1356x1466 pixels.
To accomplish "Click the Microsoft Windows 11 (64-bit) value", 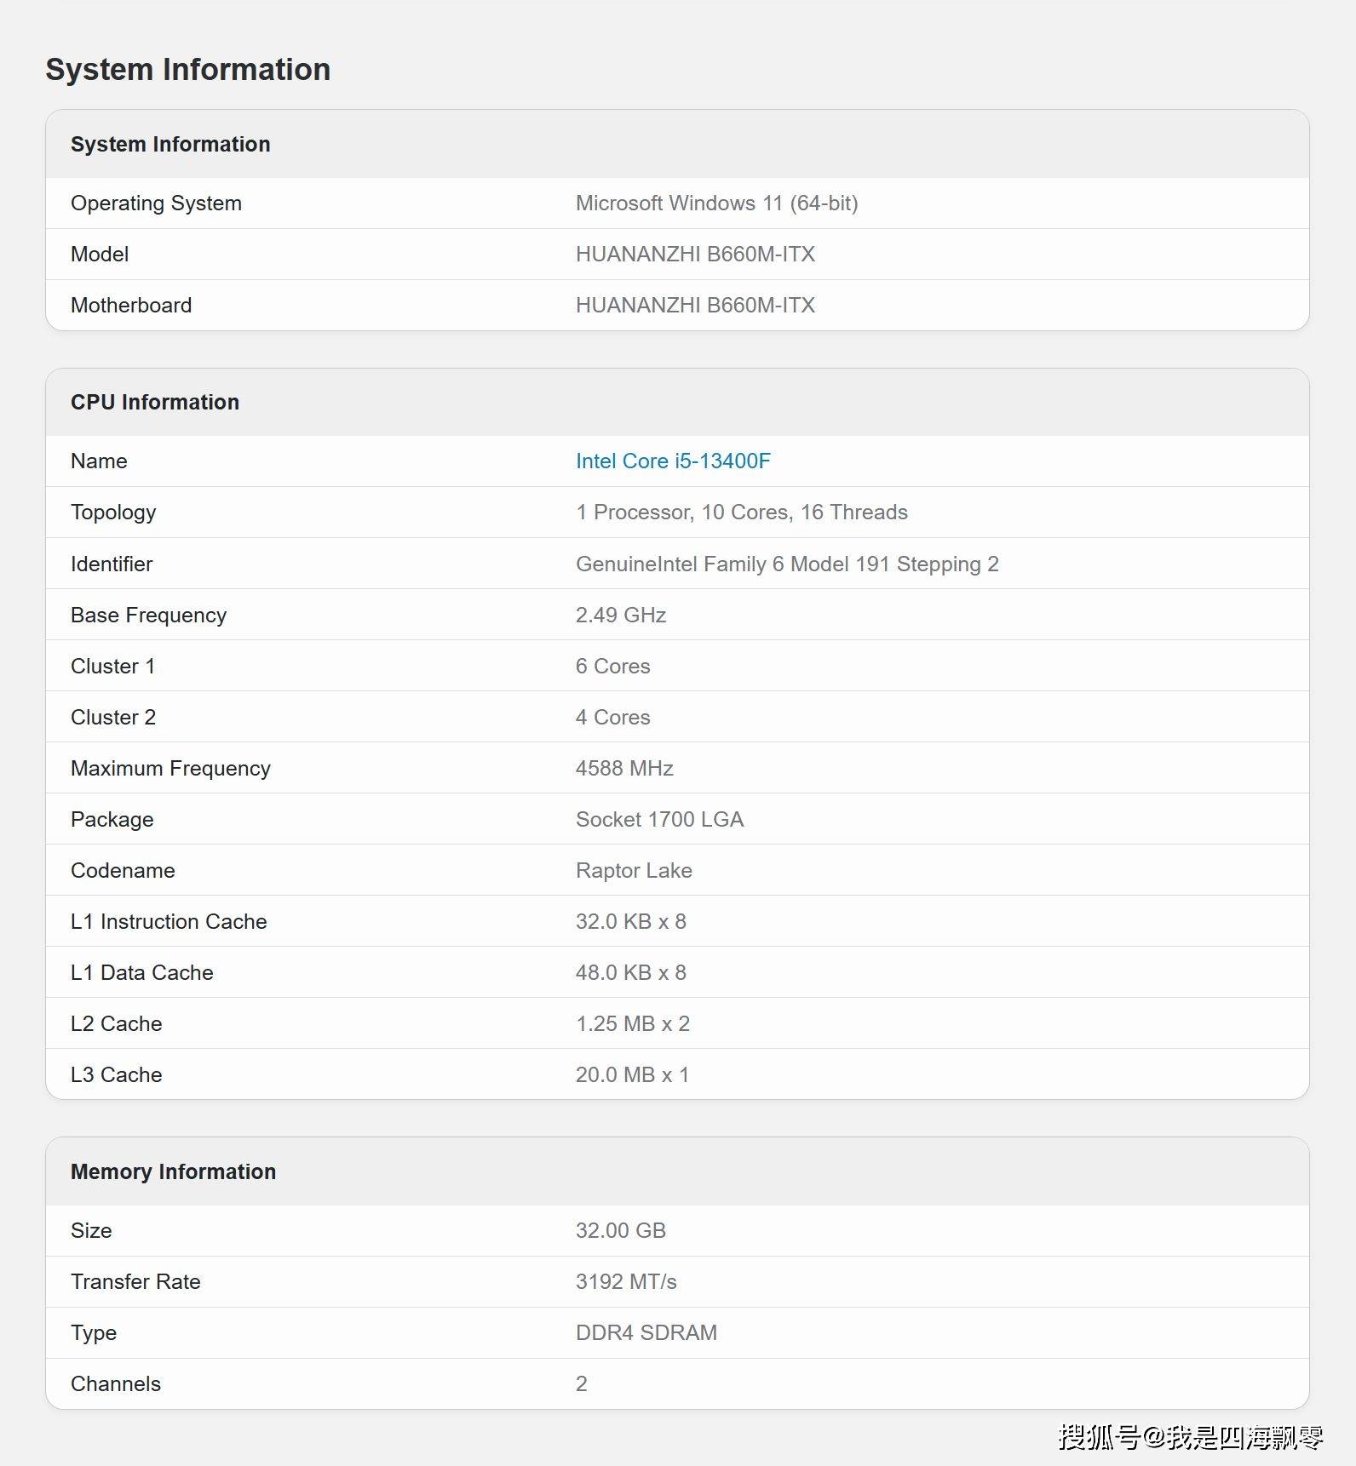I will [716, 203].
